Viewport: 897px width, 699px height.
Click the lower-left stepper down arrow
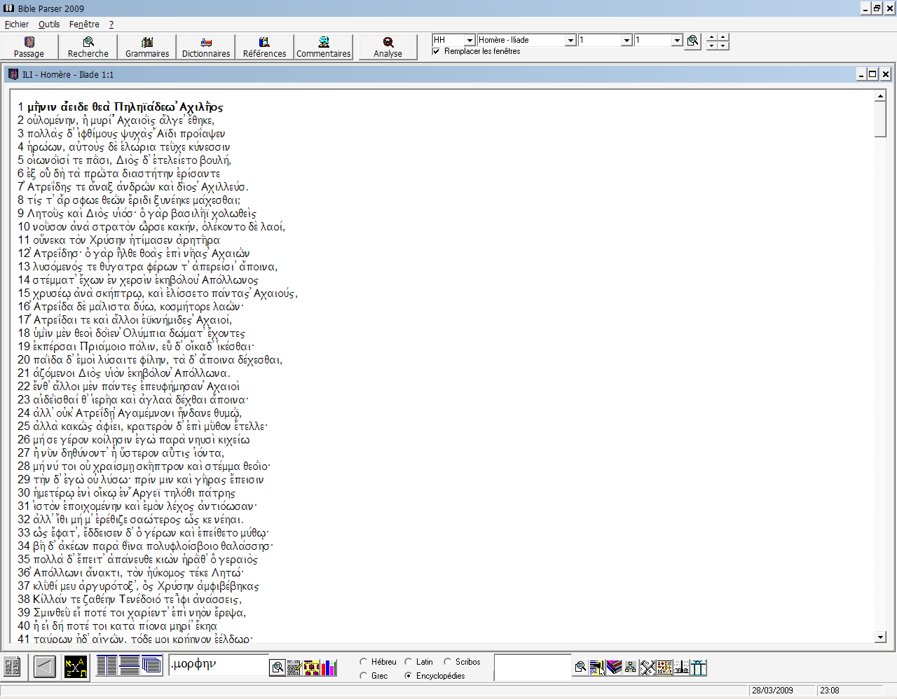pos(711,46)
